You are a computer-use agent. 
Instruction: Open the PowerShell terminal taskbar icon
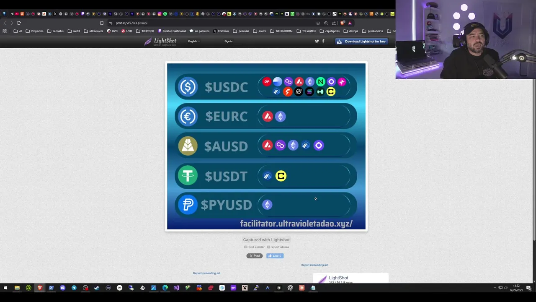coord(51,288)
